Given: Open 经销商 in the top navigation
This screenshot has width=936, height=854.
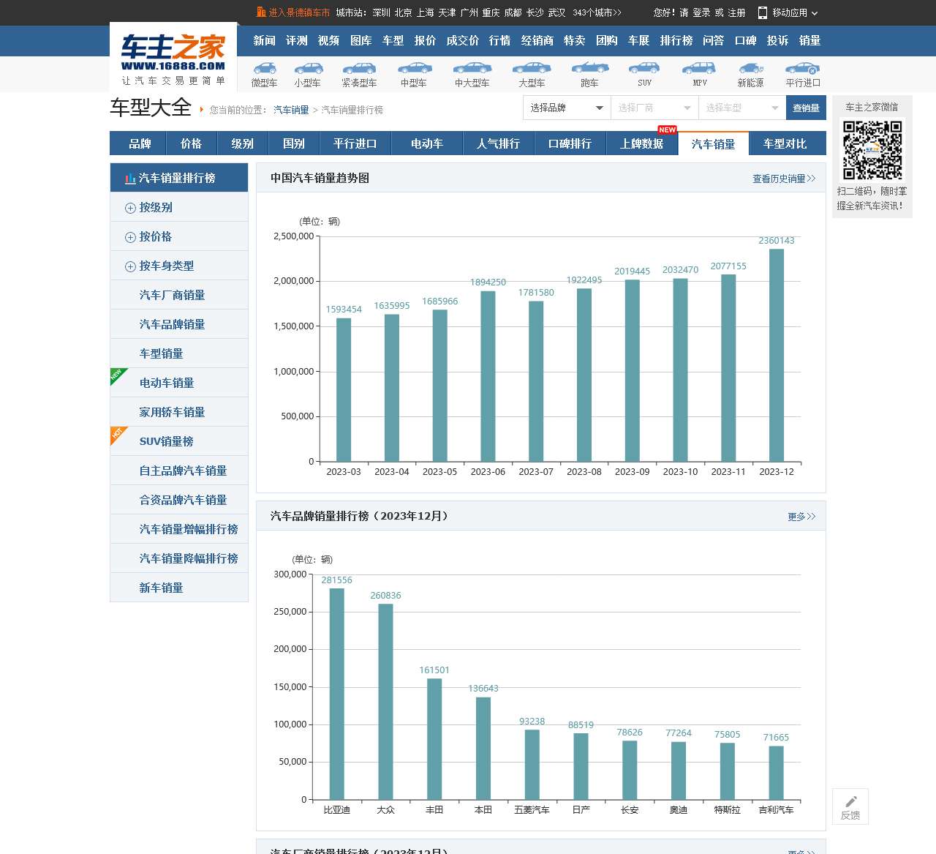Looking at the screenshot, I should (537, 40).
